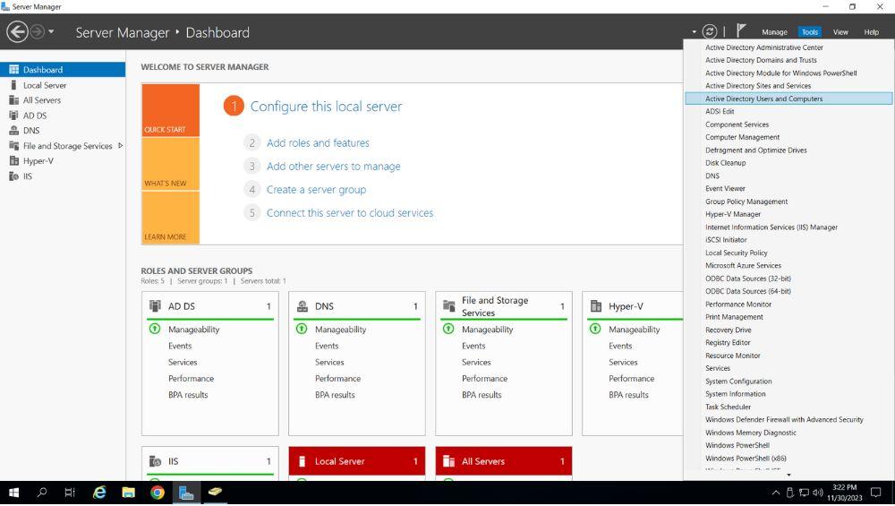Open the Windows Start button
The image size is (895, 506).
(x=13, y=493)
